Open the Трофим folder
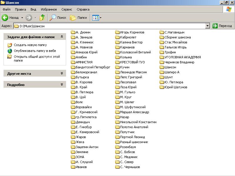 170,52
